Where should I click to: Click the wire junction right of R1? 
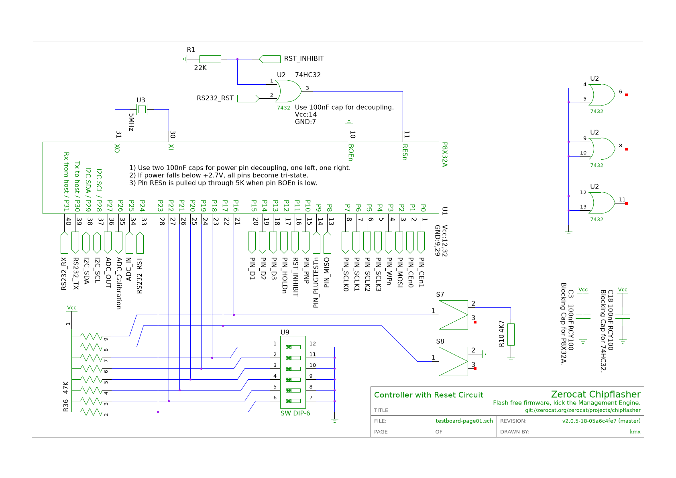coord(237,59)
